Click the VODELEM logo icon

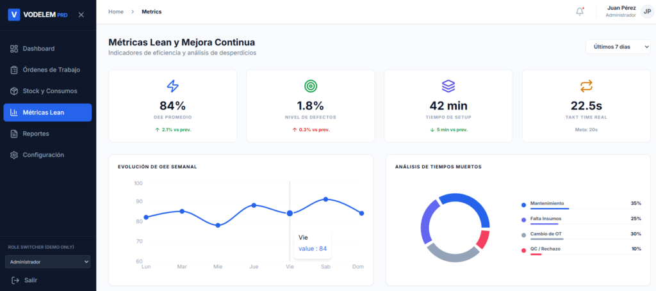tap(14, 14)
